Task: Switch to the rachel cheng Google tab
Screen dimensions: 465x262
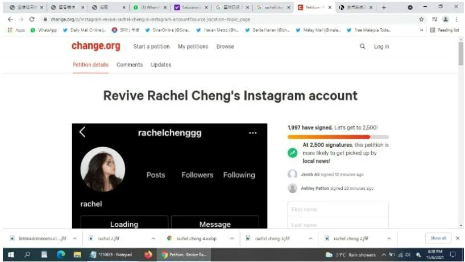Action: pos(273,7)
